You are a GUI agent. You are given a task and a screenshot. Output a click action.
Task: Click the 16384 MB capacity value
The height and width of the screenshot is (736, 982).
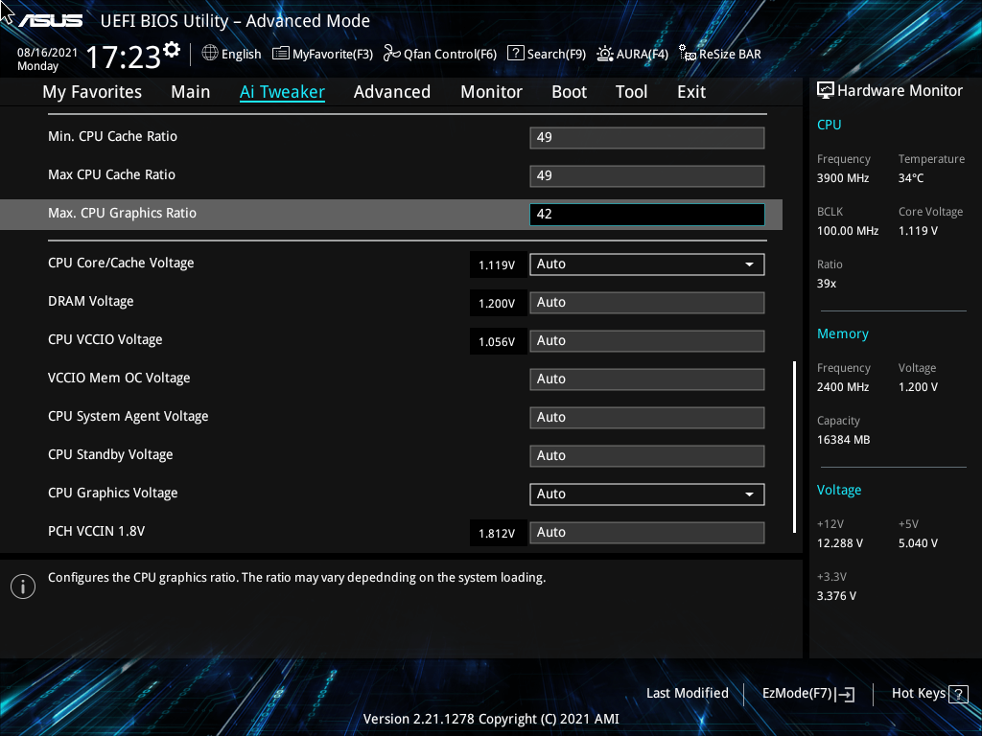pyautogui.click(x=844, y=440)
